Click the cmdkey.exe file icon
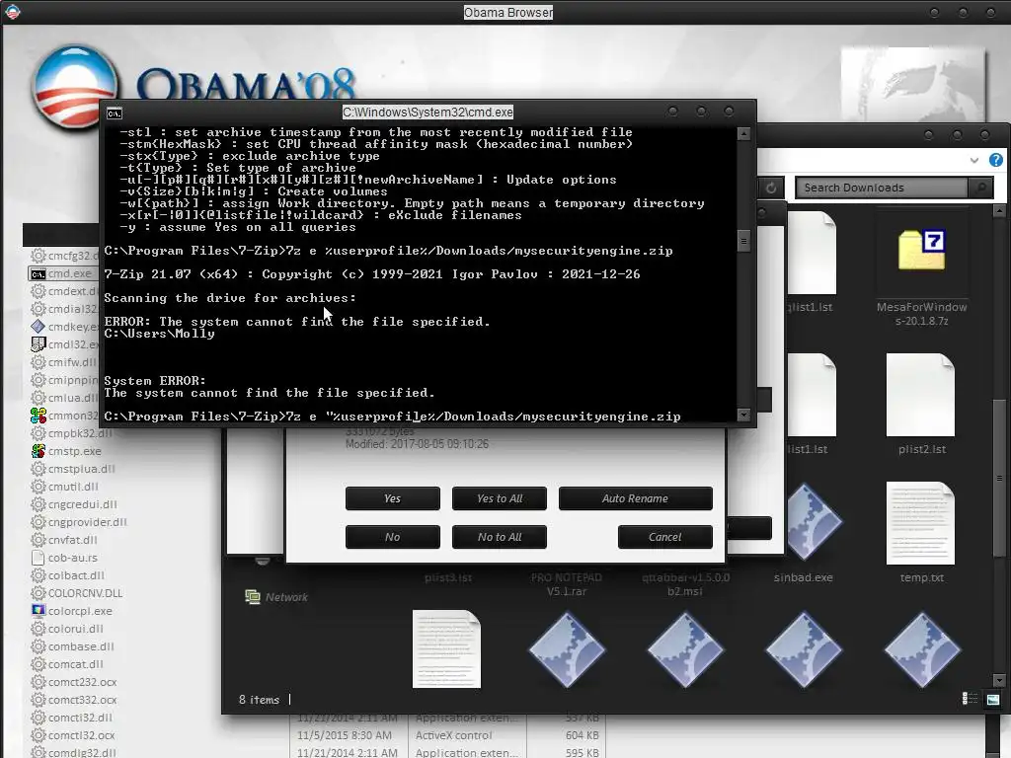Image resolution: width=1011 pixels, height=758 pixels. pos(39,327)
